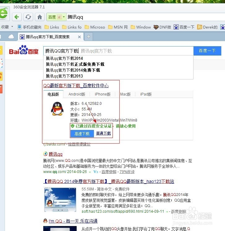225x231 pixels.
Task: Click the Baidu search input field
Action: click(x=118, y=51)
